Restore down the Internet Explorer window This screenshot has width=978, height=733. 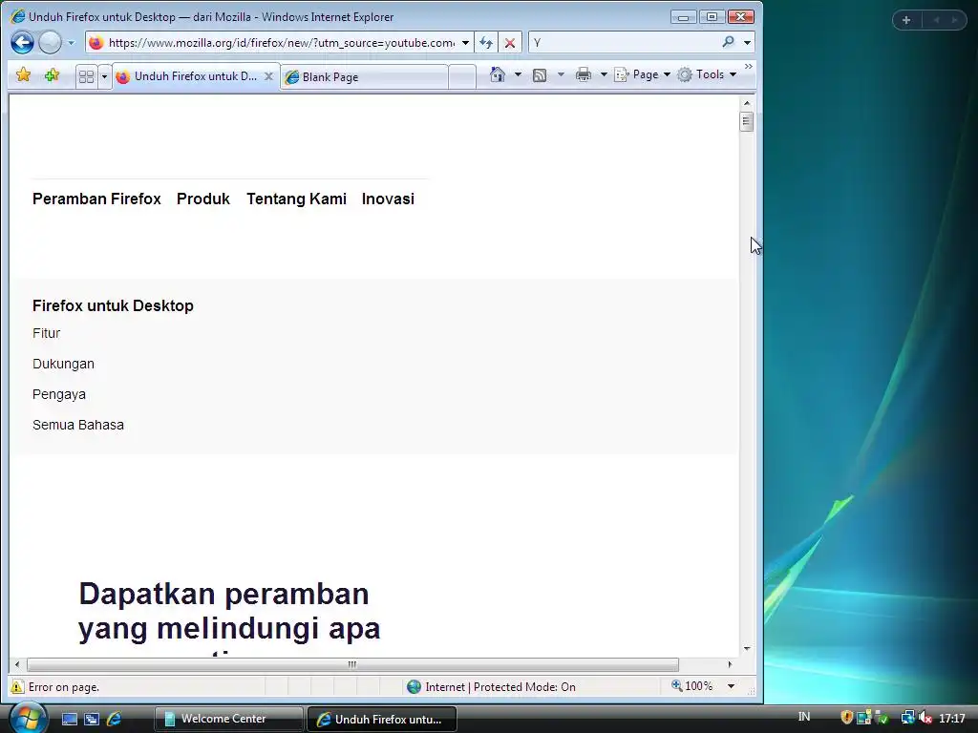712,17
